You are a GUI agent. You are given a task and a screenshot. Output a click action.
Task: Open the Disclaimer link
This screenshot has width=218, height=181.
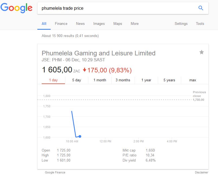[201, 172]
